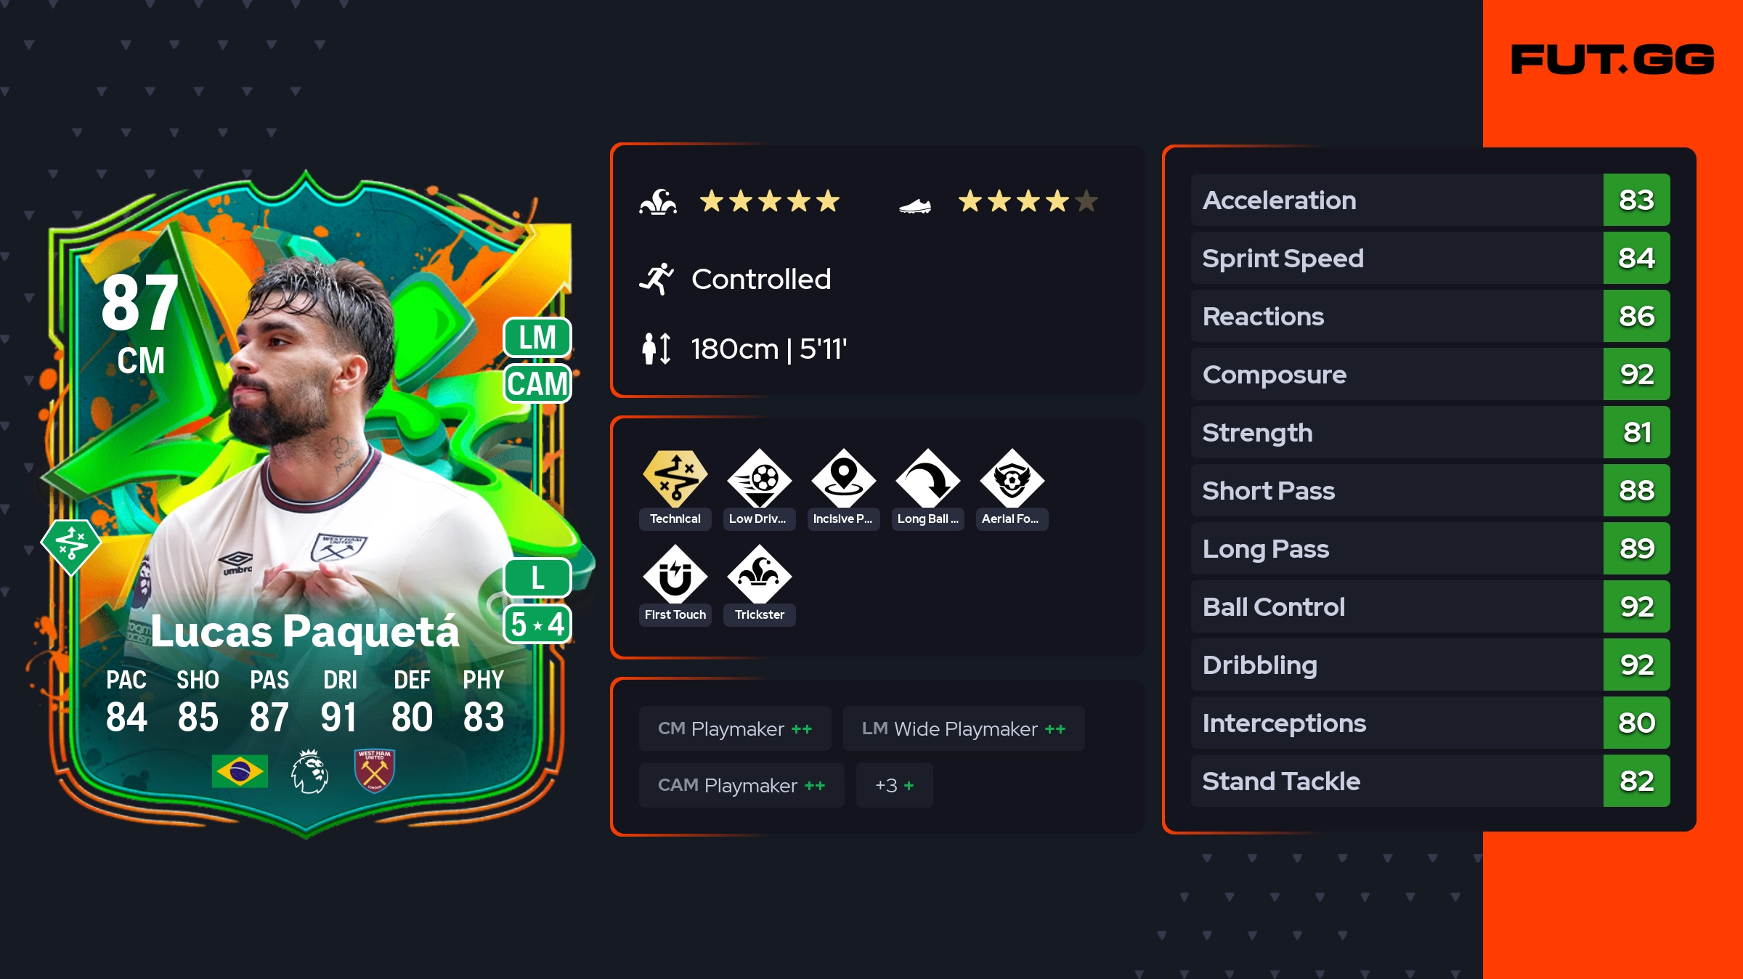1743x979 pixels.
Task: Click the five-star skill moves rating
Action: pos(770,200)
